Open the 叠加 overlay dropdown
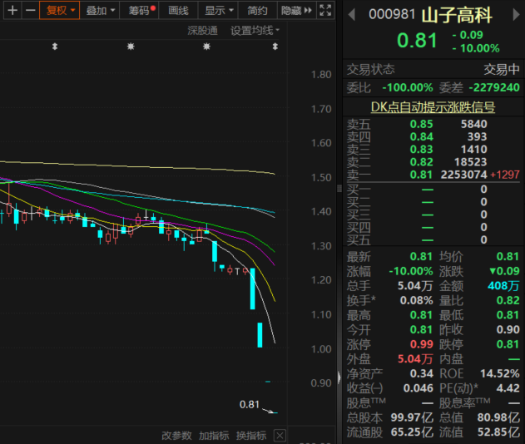Screen dimensions: 525x444 [x=100, y=10]
